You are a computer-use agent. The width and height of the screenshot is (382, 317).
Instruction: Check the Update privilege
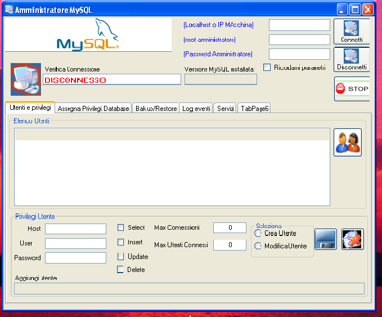tap(120, 257)
